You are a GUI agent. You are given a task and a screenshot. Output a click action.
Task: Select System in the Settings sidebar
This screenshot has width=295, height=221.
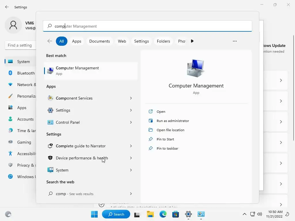pos(20,62)
